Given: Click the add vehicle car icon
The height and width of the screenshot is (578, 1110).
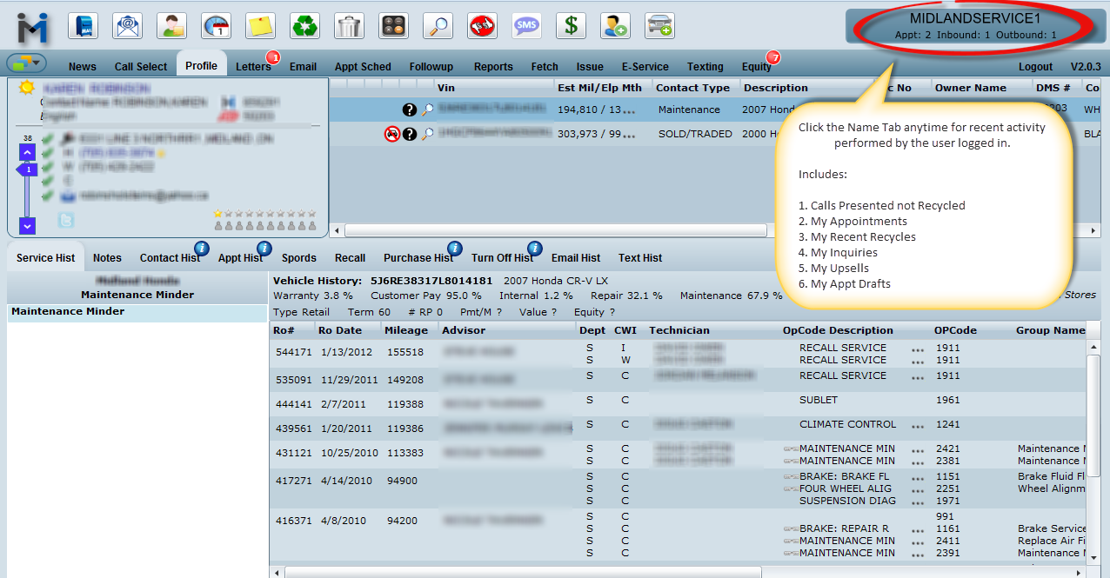Looking at the screenshot, I should (x=659, y=26).
